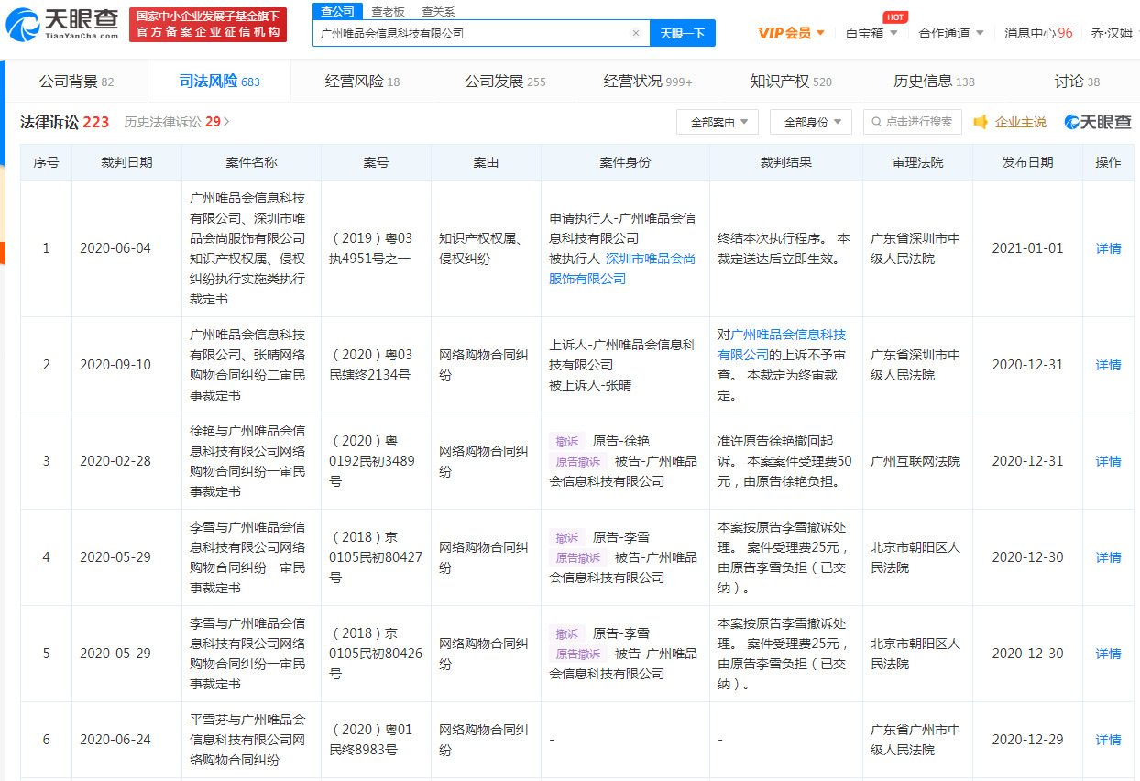Click the publish date 2021-01-01
This screenshot has width=1140, height=781.
click(1027, 248)
